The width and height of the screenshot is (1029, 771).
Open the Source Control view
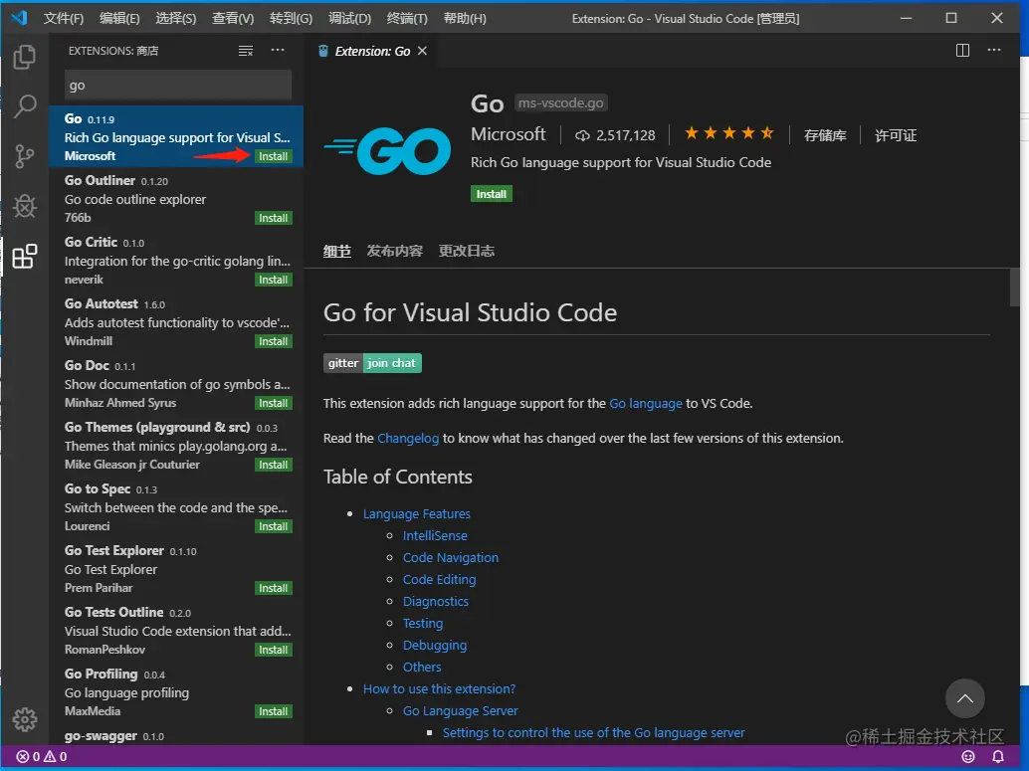pyautogui.click(x=24, y=156)
